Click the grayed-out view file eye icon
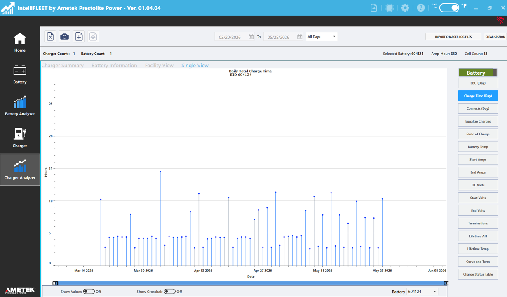The image size is (507, 297). [x=93, y=37]
